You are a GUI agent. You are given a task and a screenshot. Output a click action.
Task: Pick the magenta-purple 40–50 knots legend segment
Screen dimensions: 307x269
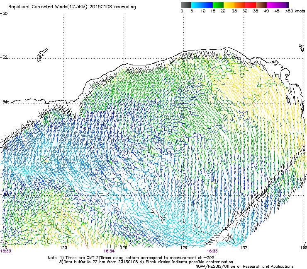(x=278, y=5)
